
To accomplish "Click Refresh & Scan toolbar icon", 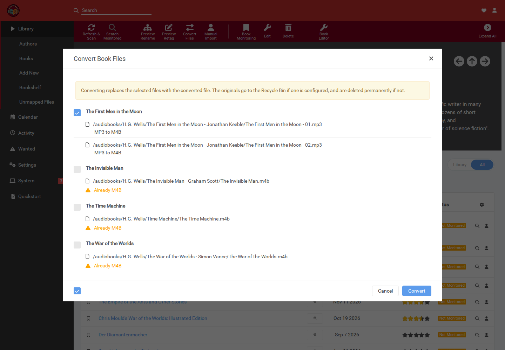I will coord(91,28).
